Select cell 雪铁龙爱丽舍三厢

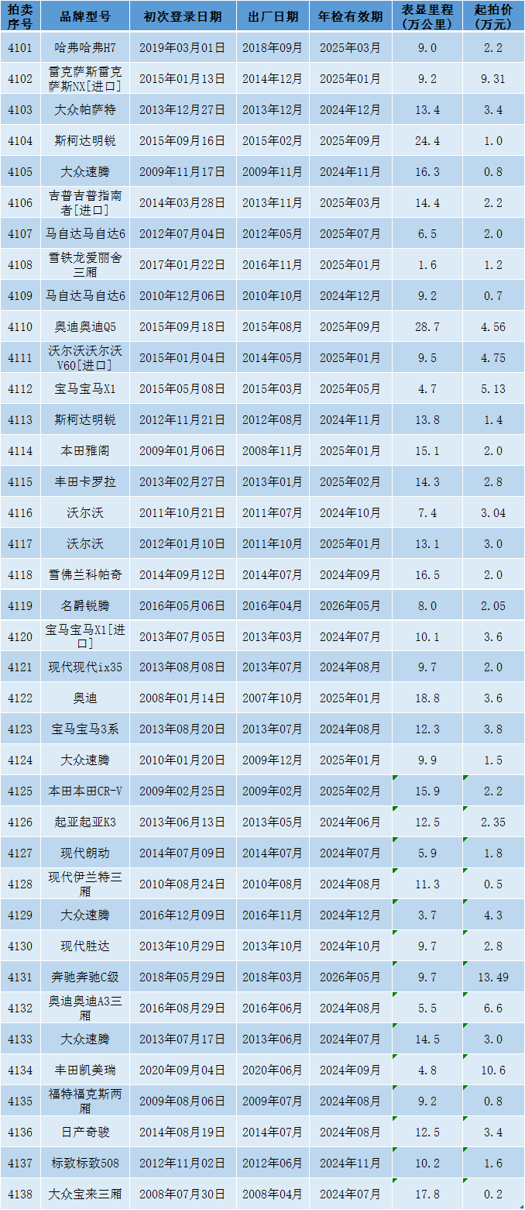pyautogui.click(x=85, y=265)
